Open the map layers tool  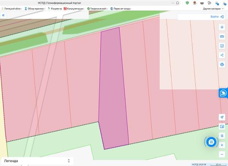point(222,27)
